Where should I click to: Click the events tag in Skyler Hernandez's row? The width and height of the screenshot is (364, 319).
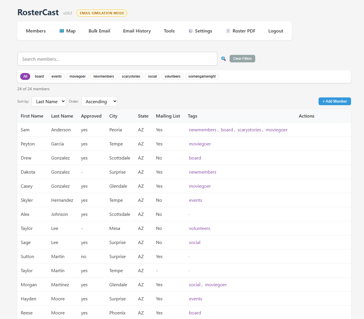tap(196, 200)
